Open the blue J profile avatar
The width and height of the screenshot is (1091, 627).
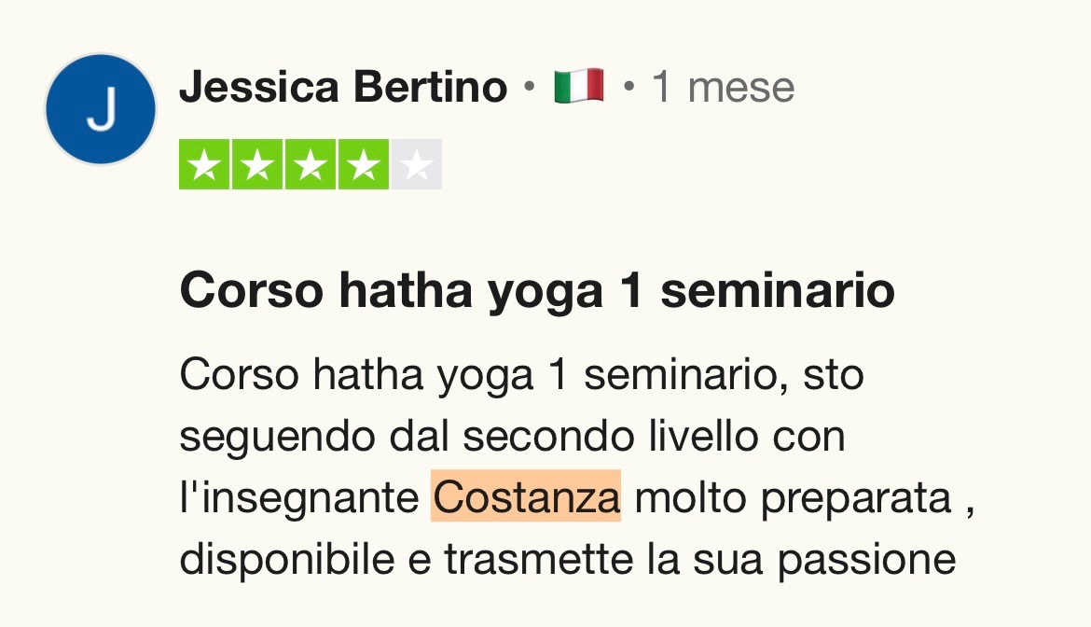[x=101, y=109]
